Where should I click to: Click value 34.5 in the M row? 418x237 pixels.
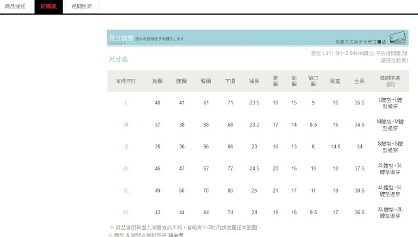click(x=359, y=125)
